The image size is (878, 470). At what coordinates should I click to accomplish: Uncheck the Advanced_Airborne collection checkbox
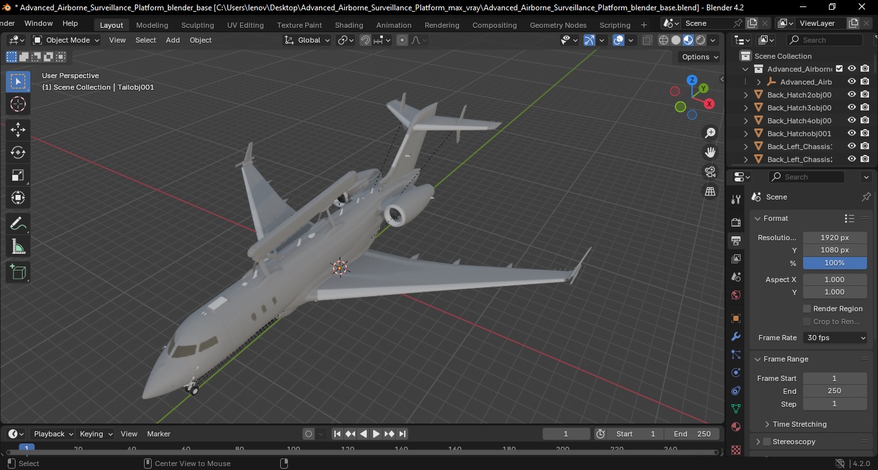(x=839, y=68)
